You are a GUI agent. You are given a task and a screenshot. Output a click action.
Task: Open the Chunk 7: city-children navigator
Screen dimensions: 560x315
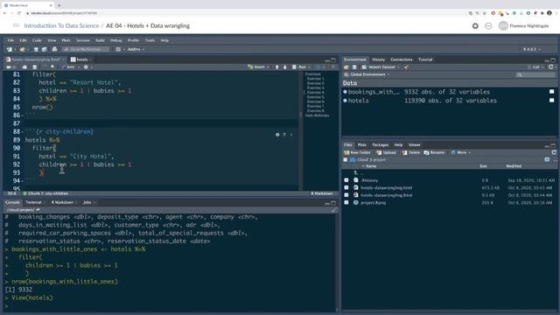click(46, 193)
